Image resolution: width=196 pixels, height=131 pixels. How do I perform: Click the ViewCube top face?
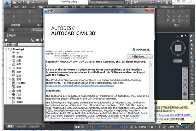pos(178,48)
